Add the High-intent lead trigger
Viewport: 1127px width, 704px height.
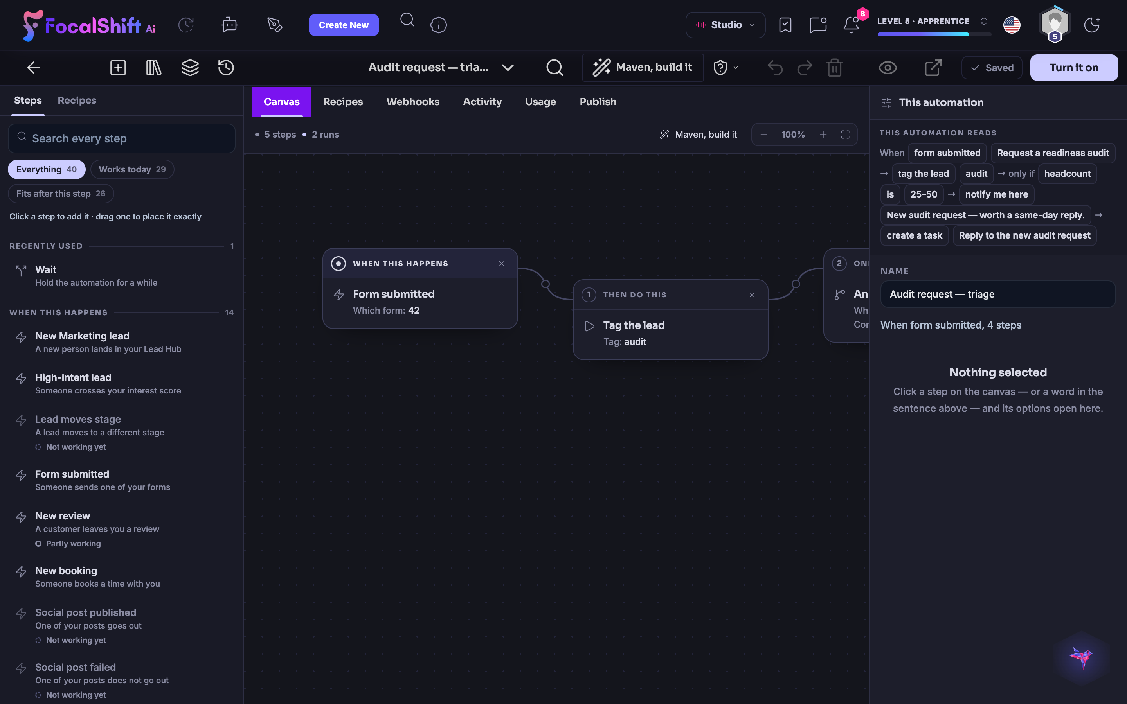[122, 384]
